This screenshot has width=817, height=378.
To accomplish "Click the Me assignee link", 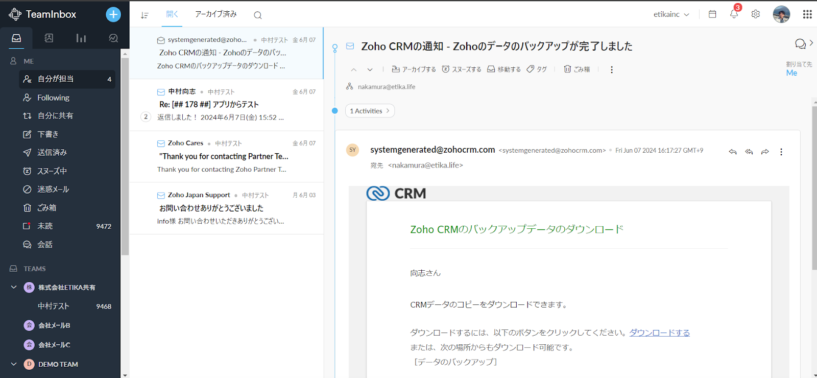I will click(791, 73).
